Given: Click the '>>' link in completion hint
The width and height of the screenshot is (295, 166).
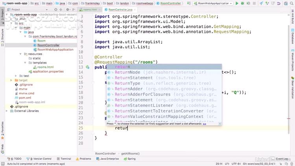Looking at the screenshot, I should point(205,124).
